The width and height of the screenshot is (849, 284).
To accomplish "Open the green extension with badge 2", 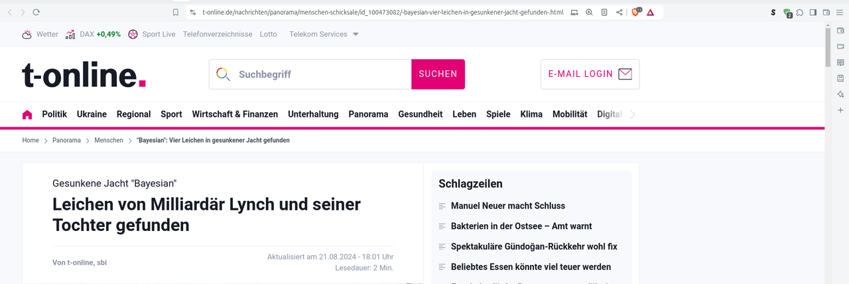I will click(x=787, y=13).
